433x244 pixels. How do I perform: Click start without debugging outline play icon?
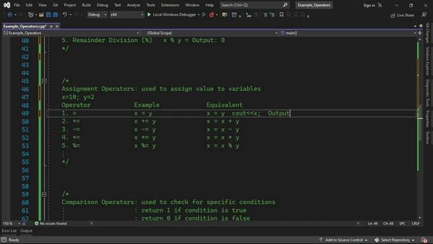pos(204,15)
